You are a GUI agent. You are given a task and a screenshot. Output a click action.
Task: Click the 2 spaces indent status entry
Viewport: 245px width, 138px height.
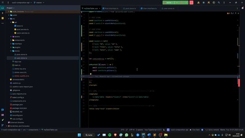[139, 130]
